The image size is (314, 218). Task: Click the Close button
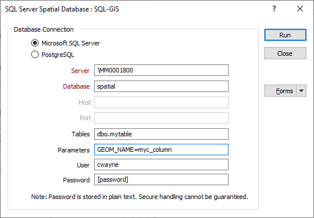285,53
